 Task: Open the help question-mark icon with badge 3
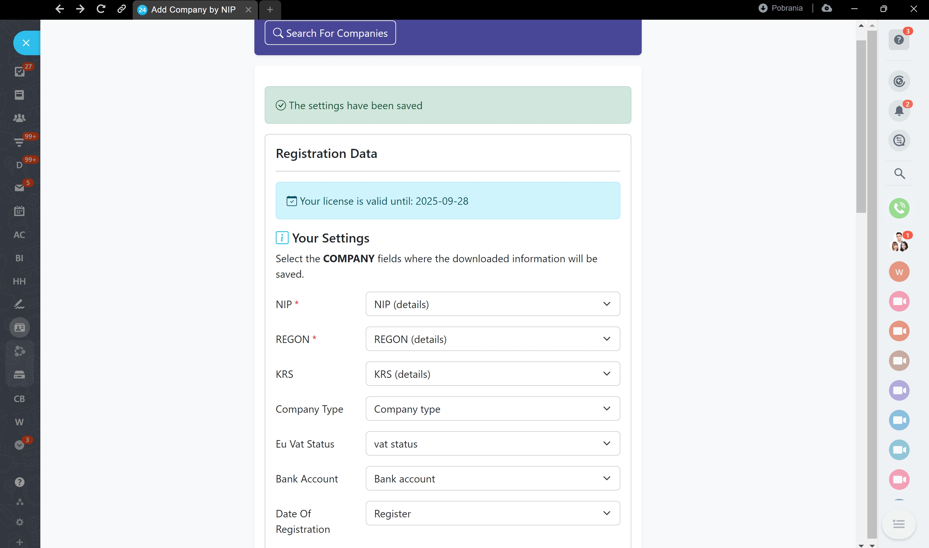click(899, 40)
